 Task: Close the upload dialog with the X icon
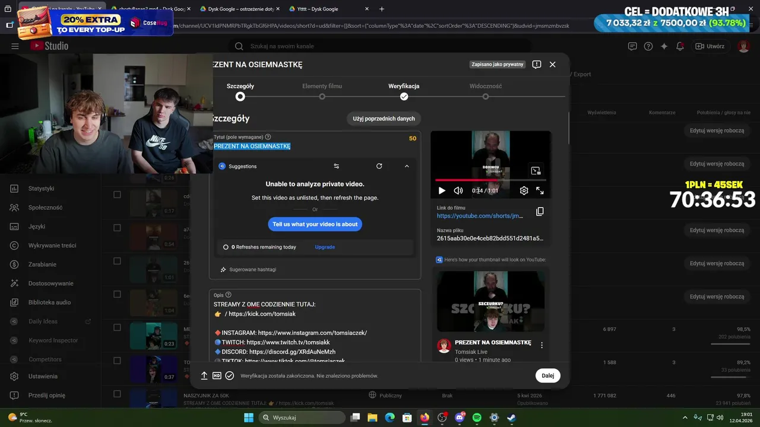click(x=552, y=65)
